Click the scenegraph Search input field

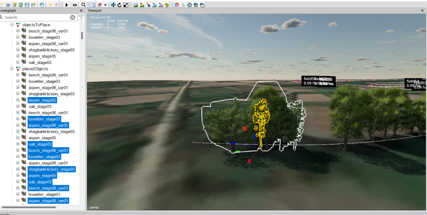pos(36,17)
